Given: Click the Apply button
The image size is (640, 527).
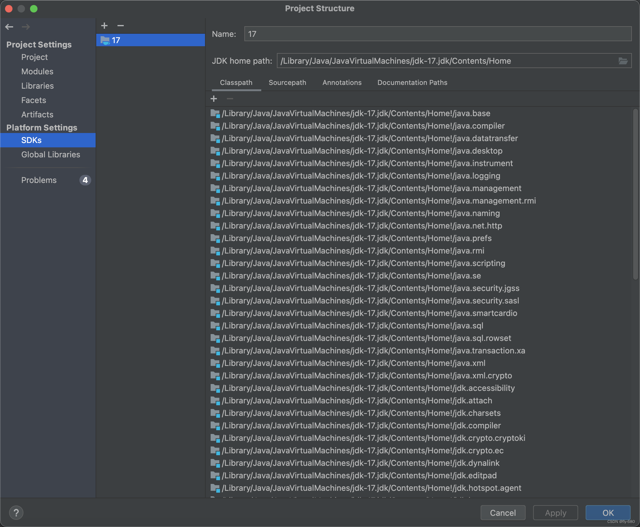Looking at the screenshot, I should (555, 513).
